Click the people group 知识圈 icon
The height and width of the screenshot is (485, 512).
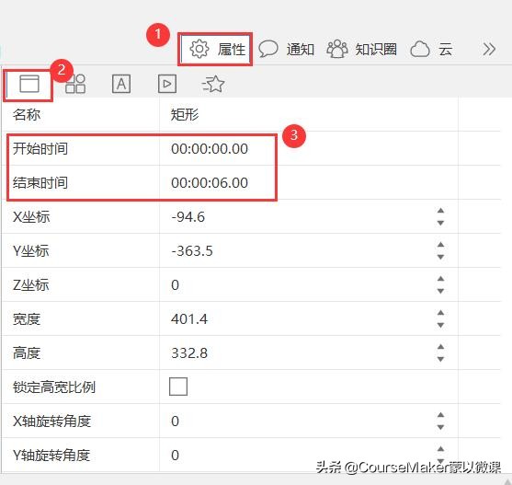pos(337,49)
